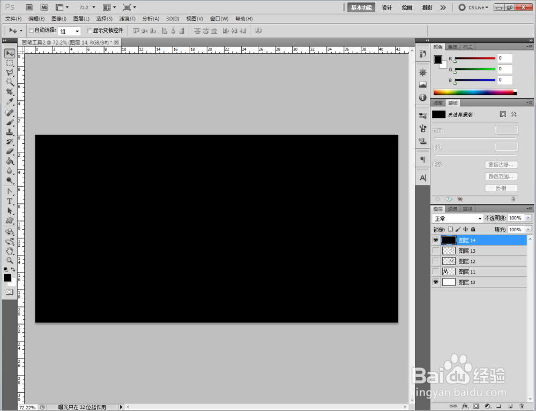Open the Screen Mode dropdown
The height and width of the screenshot is (411, 536).
click(x=130, y=7)
